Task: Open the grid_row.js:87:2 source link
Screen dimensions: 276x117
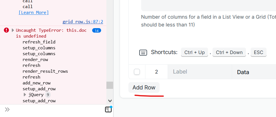Action: 83,22
